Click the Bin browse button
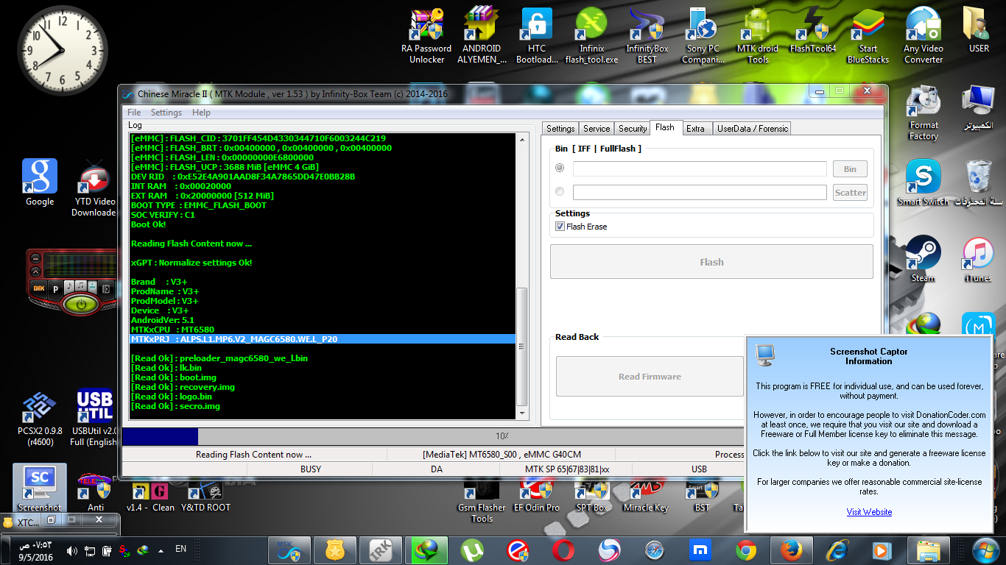The image size is (1006, 565). click(x=850, y=169)
